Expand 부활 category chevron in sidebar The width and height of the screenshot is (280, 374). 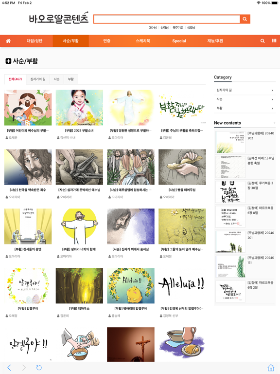[x=272, y=109]
